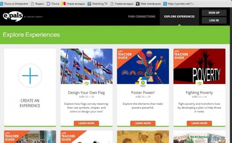Click the ePals logo
This screenshot has width=232, height=143.
click(13, 16)
